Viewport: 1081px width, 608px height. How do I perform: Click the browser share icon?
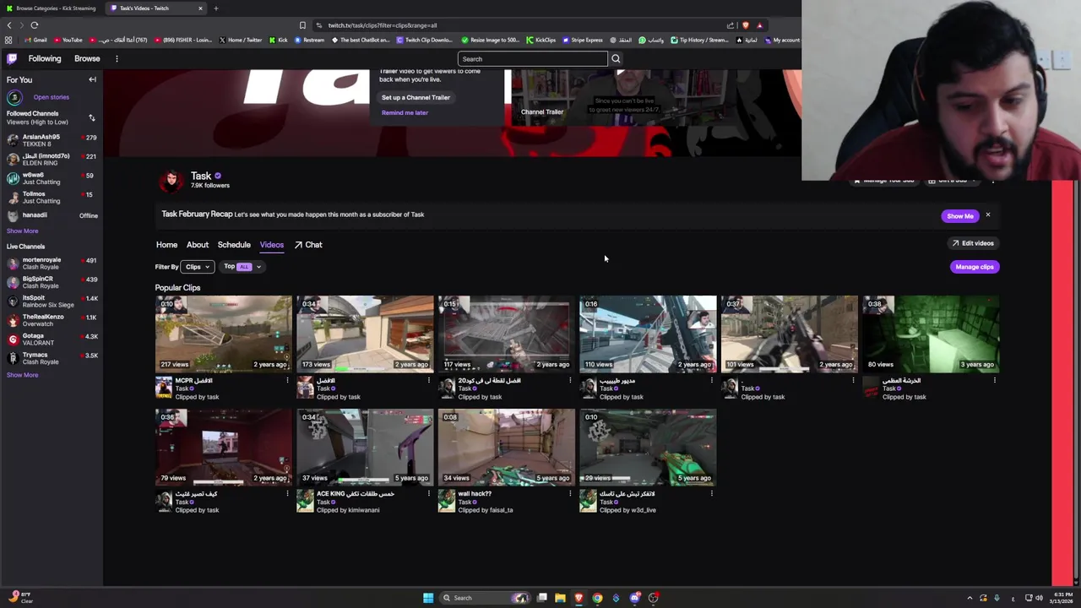tap(731, 25)
